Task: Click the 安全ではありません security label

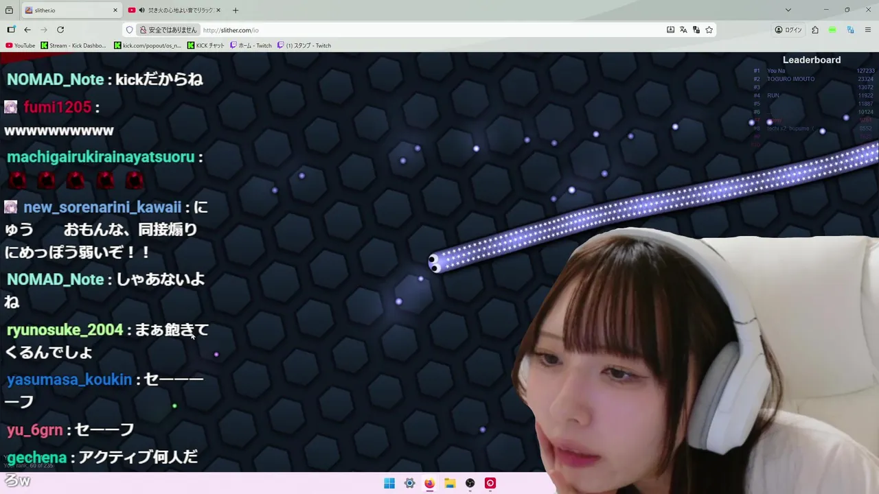Action: (x=168, y=30)
